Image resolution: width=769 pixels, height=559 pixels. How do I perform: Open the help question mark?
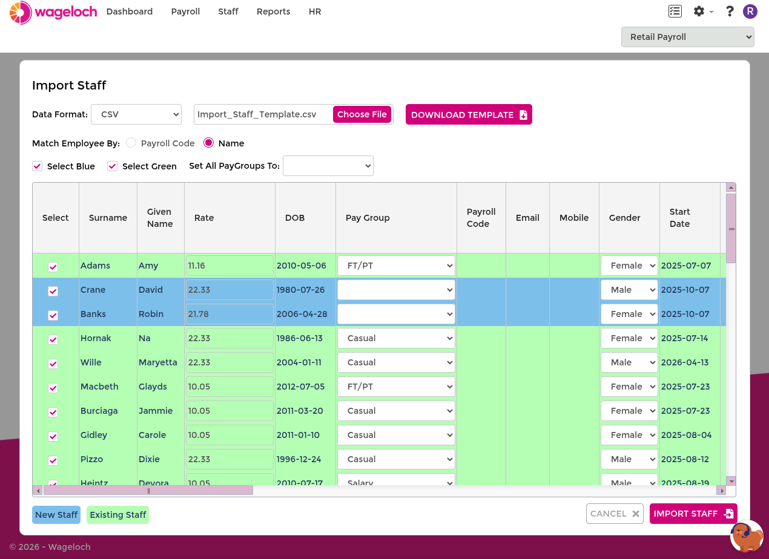pos(730,11)
